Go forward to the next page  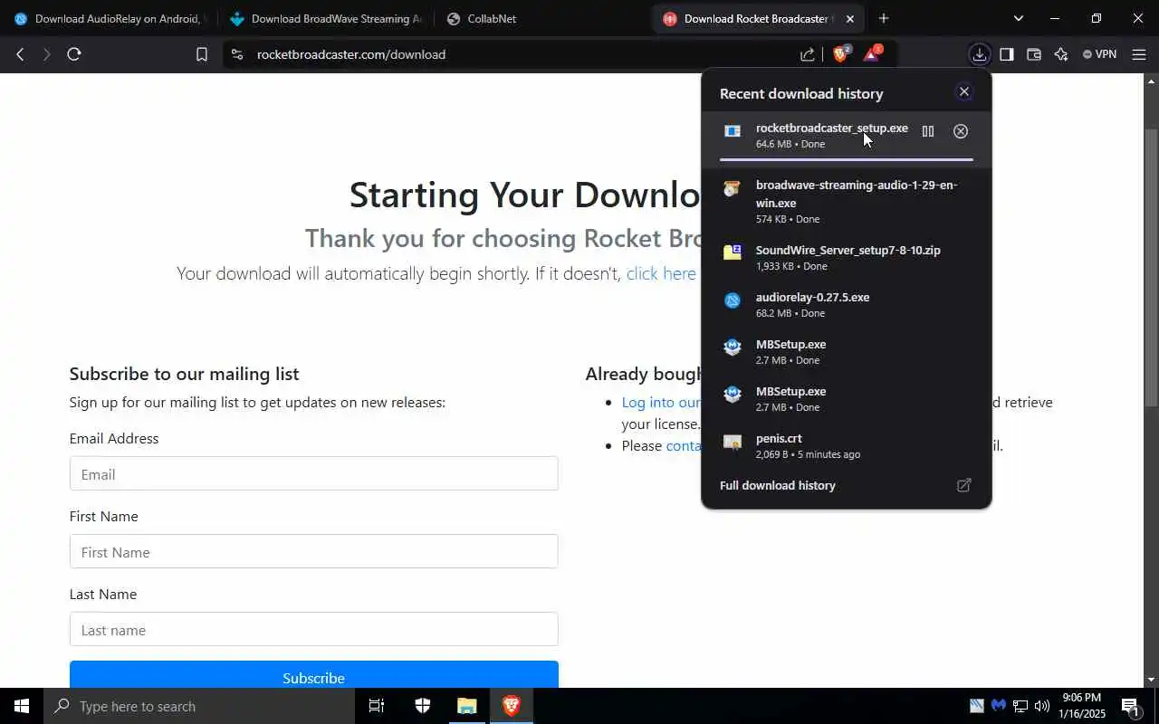coord(47,54)
